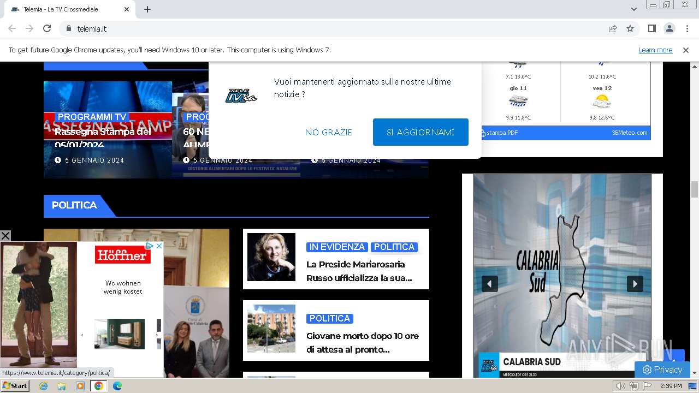Select POLITICA tag next to IN EVIDENZA
Screen dimensions: 699x393
[x=394, y=247]
